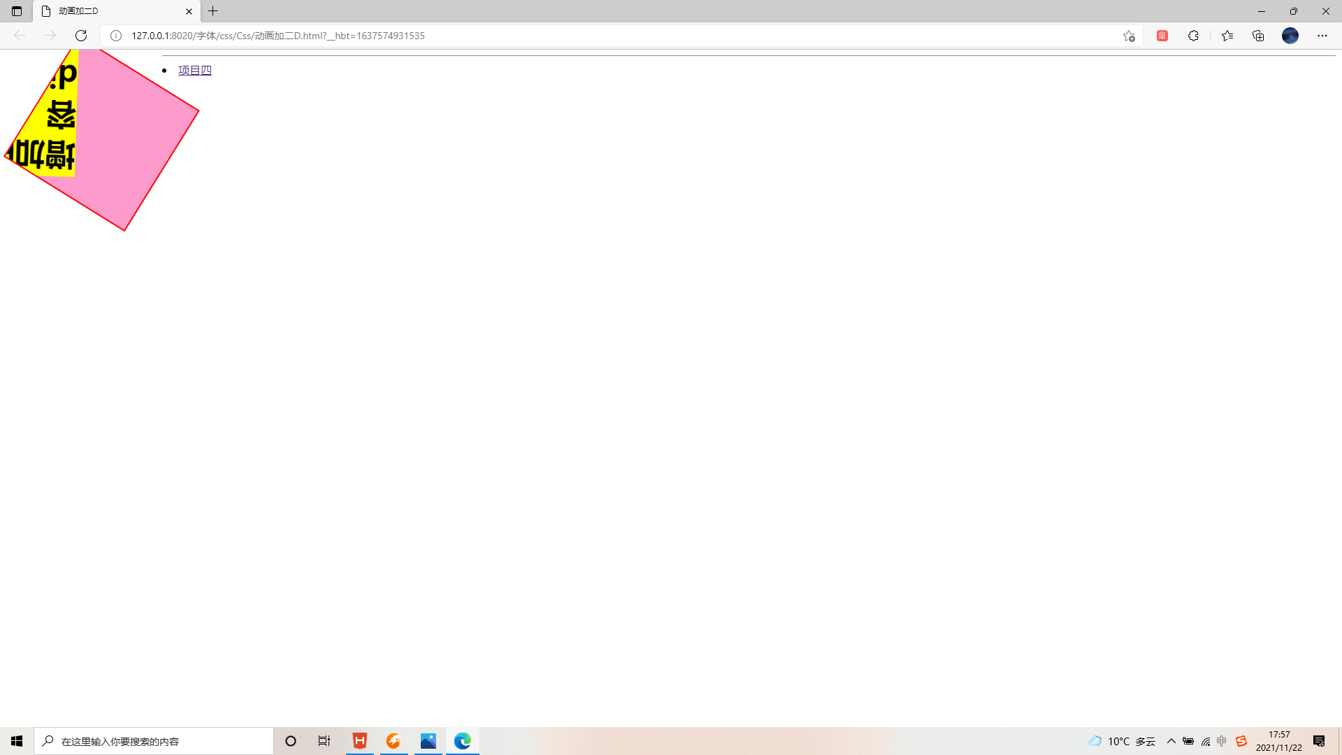Image resolution: width=1342 pixels, height=755 pixels.
Task: Open the Extensions puzzle-piece menu
Action: tap(1193, 36)
